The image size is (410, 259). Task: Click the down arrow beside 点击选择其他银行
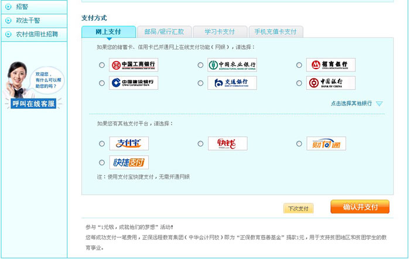tap(379, 104)
